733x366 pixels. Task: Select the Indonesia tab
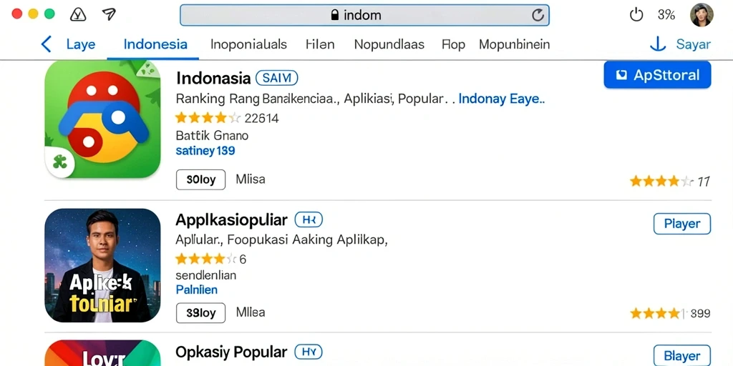pos(155,44)
